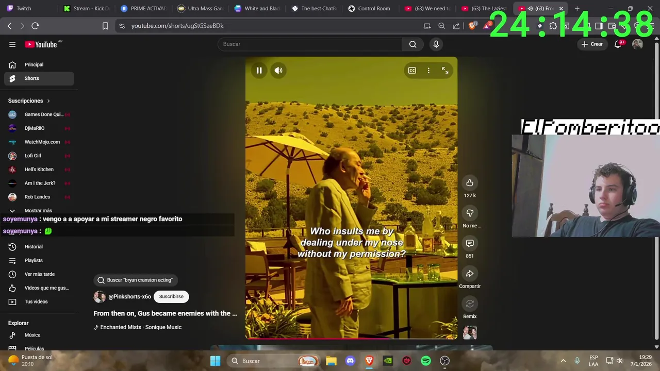Viewport: 660px width, 371px height.
Task: Select Shorts in the sidebar
Action: [x=39, y=78]
